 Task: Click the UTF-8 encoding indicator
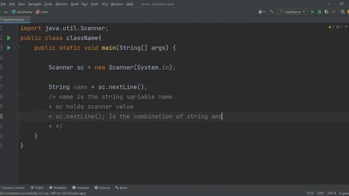point(332,193)
